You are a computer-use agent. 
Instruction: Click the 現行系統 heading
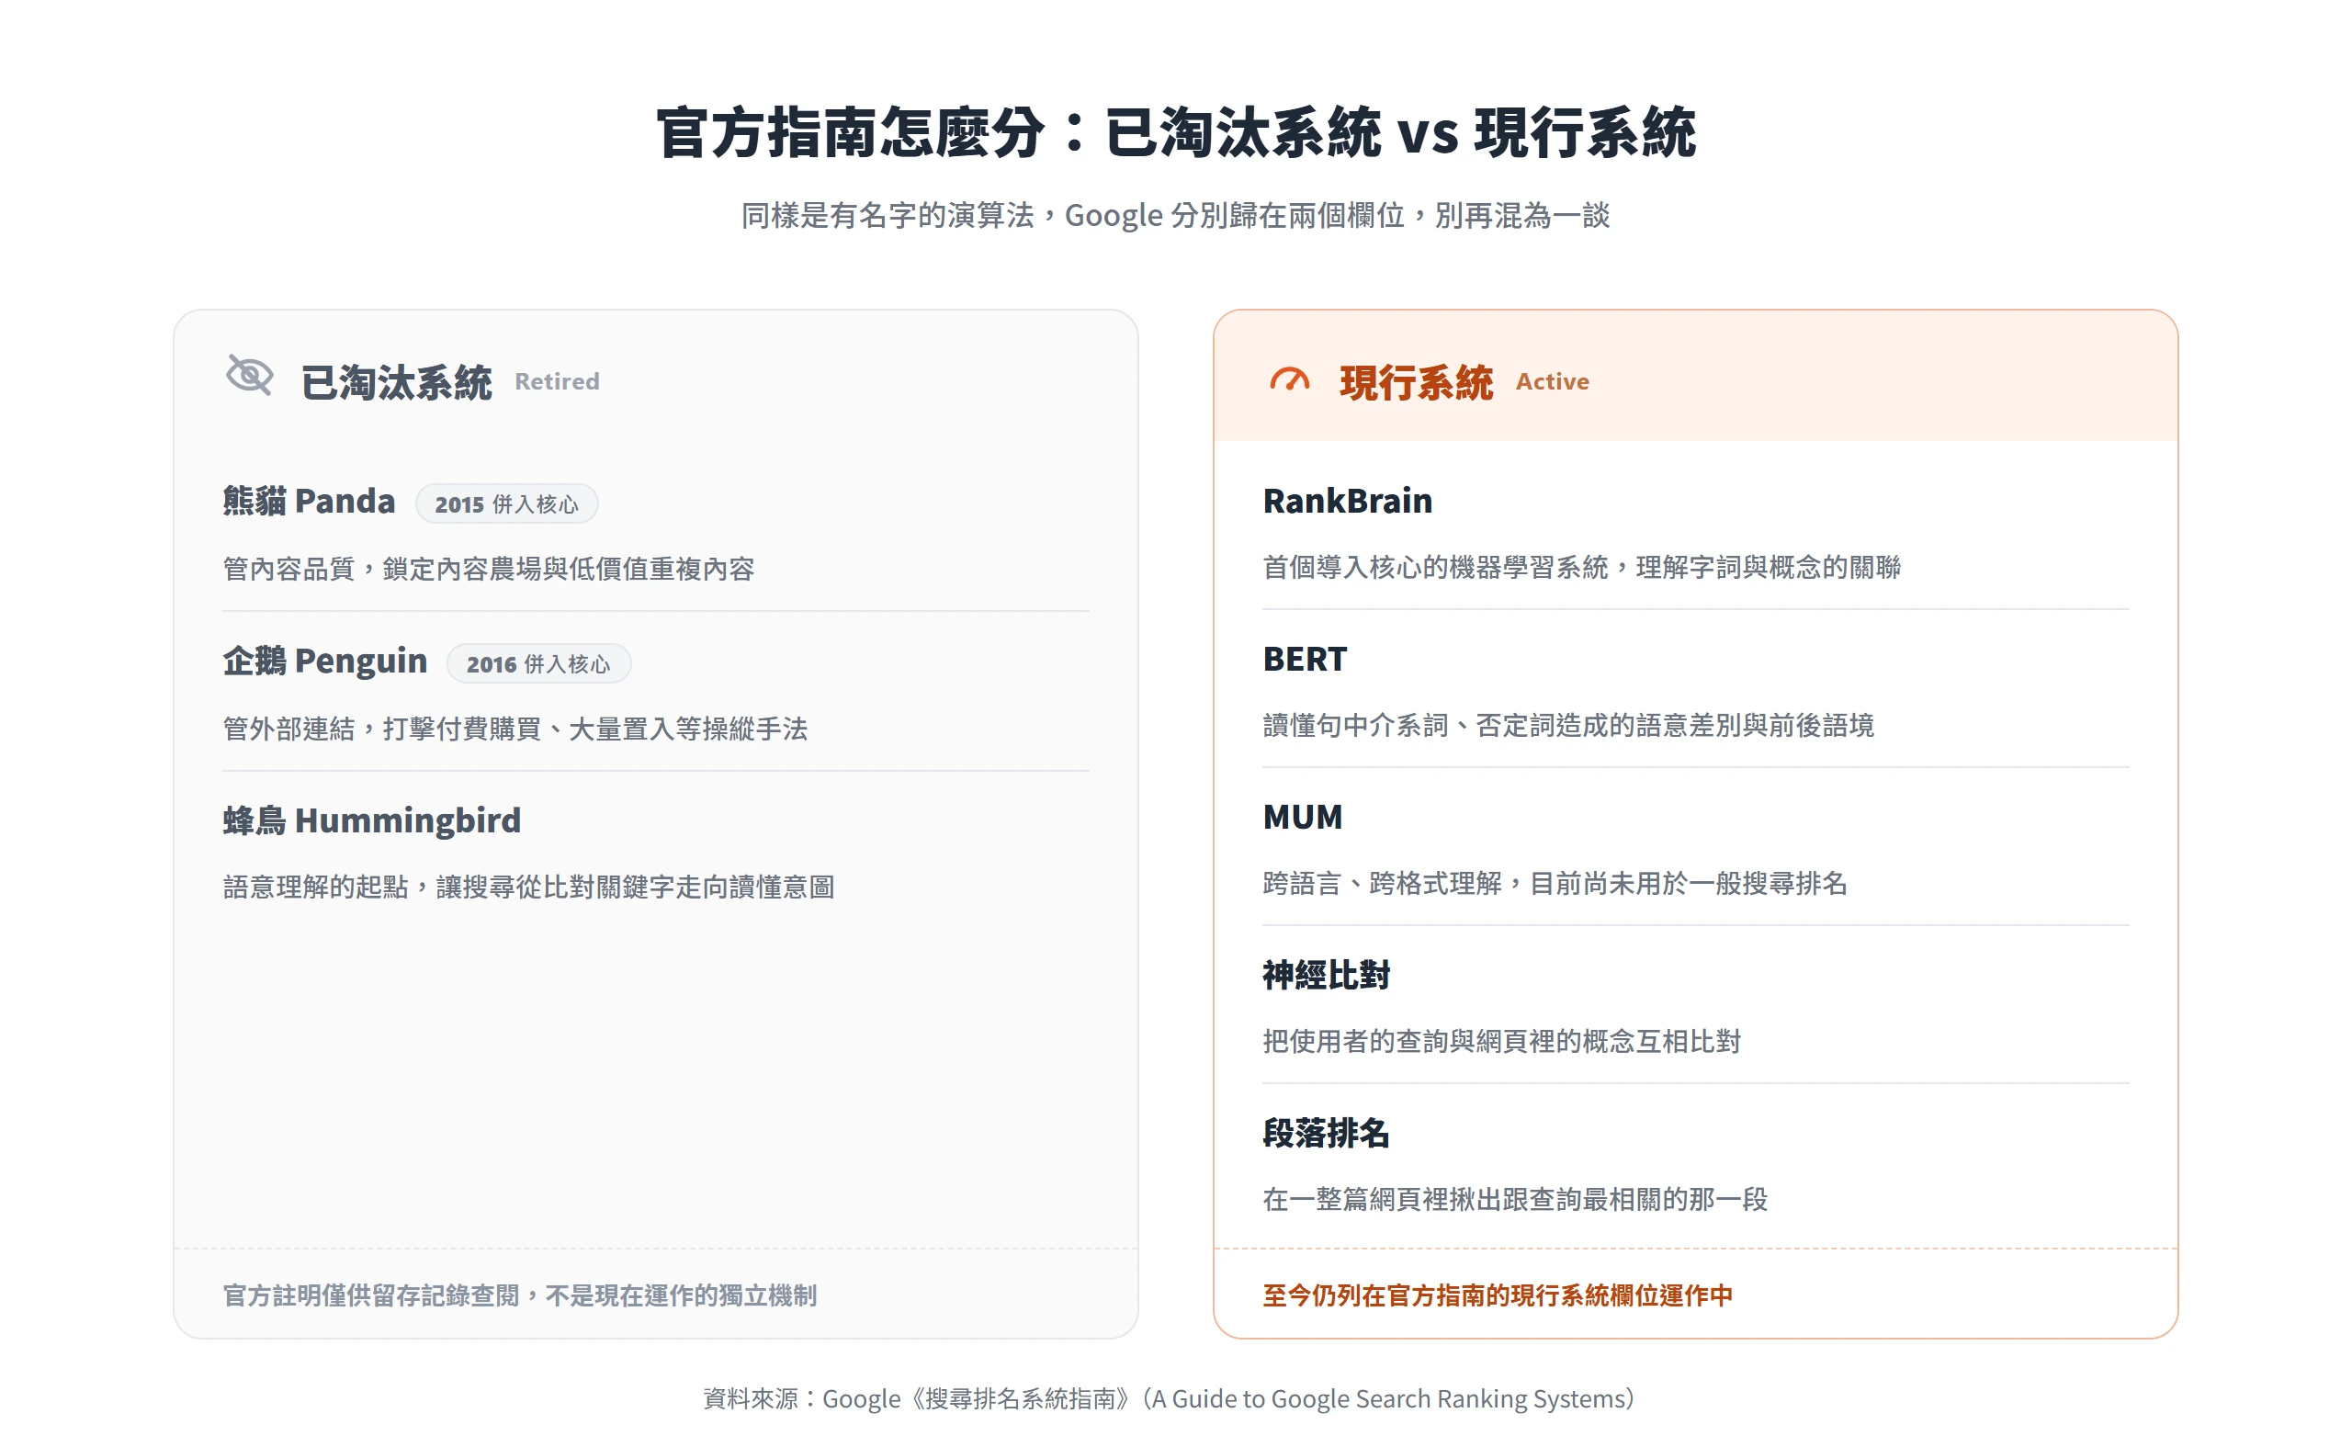[x=1417, y=382]
